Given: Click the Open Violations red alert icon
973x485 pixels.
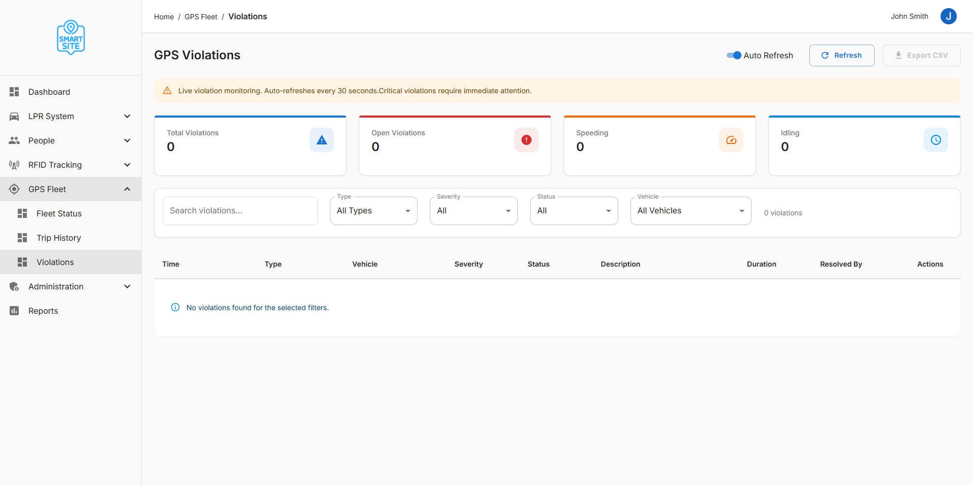Looking at the screenshot, I should [527, 140].
